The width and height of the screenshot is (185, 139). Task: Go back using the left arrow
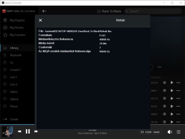[44, 11]
